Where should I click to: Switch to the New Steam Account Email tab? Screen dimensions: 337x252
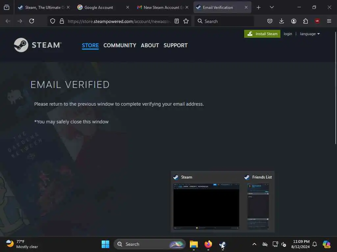point(163,7)
